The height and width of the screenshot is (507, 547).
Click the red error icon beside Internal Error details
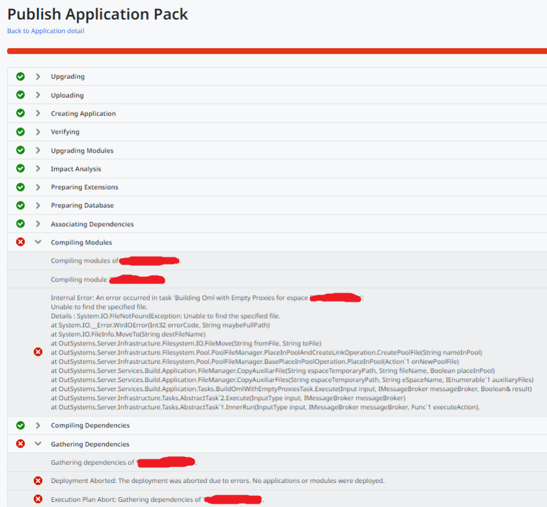pos(38,352)
